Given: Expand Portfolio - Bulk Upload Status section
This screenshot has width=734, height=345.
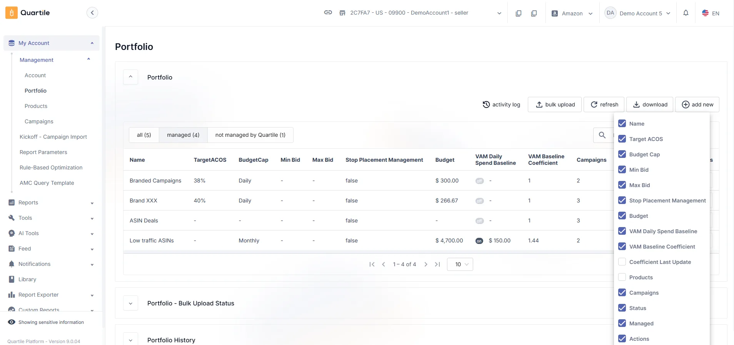Looking at the screenshot, I should click(x=131, y=303).
